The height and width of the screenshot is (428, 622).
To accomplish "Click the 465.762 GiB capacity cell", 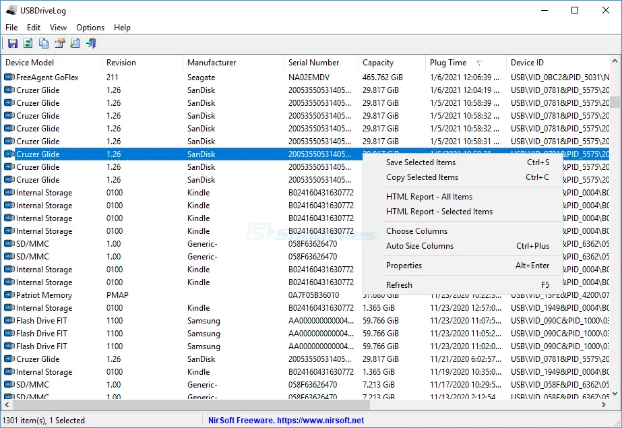I will [382, 78].
